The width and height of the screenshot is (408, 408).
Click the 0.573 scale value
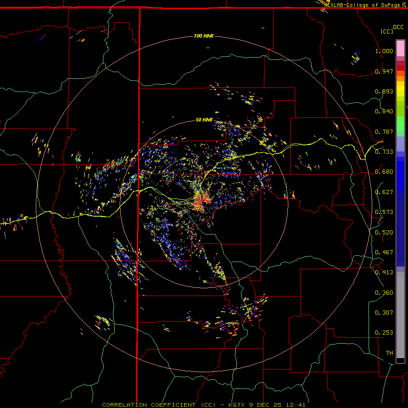(x=384, y=212)
